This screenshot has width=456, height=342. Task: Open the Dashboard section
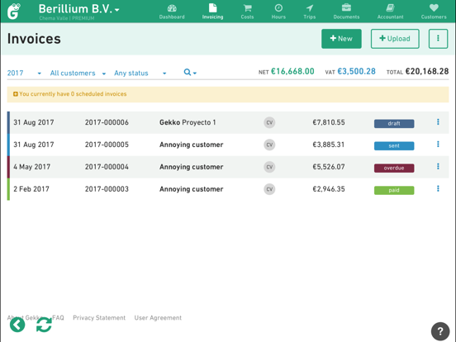coord(172,12)
